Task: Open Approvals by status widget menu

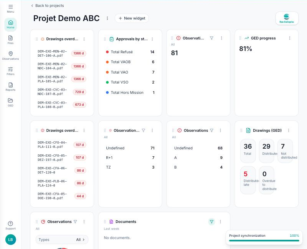Action: [x=152, y=39]
